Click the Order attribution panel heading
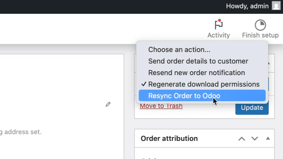The width and height of the screenshot is (283, 159). point(169,138)
